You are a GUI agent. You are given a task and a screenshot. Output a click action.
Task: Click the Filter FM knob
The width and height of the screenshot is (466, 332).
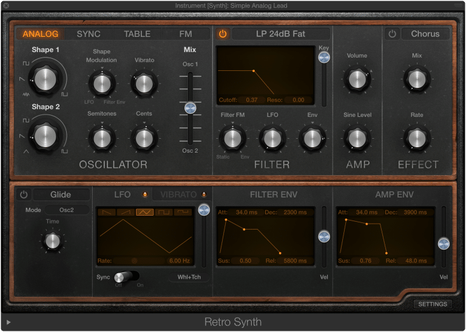click(232, 139)
